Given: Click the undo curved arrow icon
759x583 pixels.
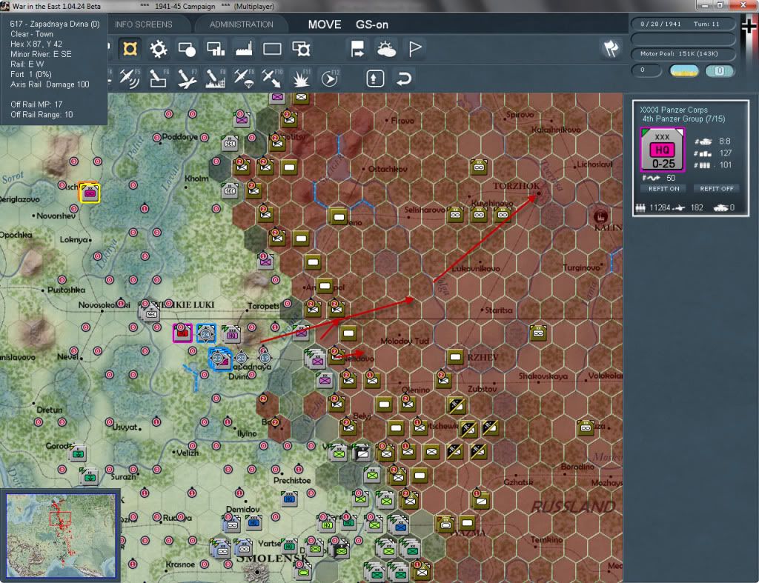Looking at the screenshot, I should (404, 79).
